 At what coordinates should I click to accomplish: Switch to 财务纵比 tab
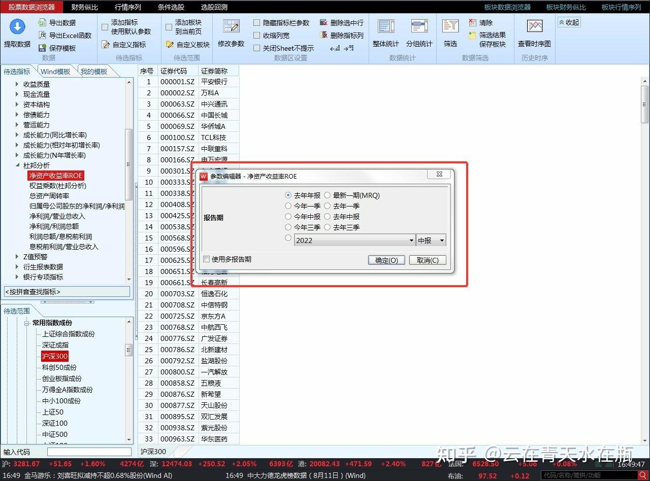85,7
